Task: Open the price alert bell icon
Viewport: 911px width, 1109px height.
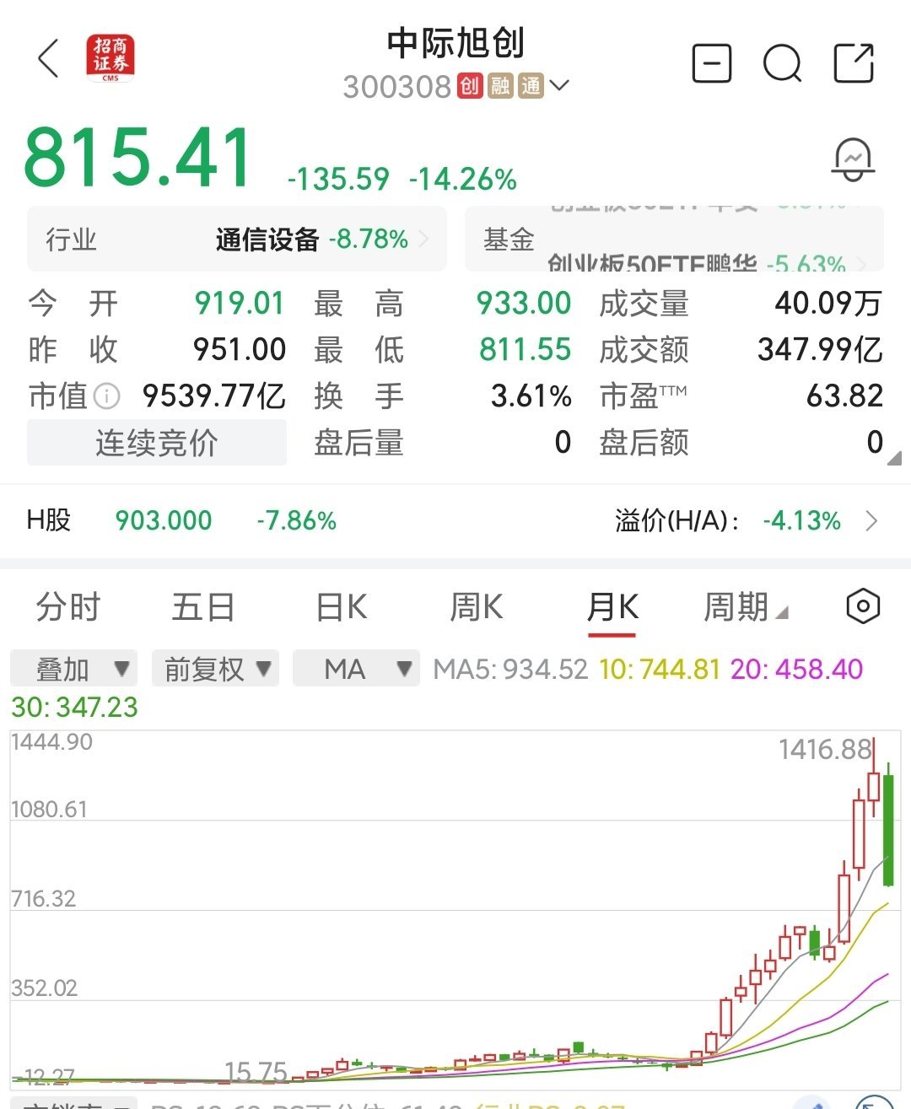Action: (853, 159)
